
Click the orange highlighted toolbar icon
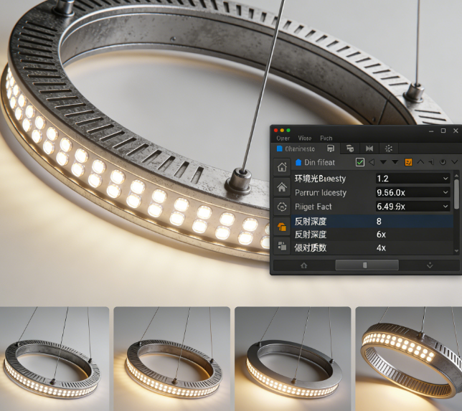point(408,163)
